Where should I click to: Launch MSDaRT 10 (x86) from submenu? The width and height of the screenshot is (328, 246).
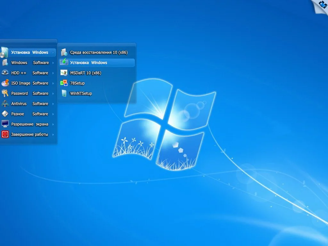97,73
